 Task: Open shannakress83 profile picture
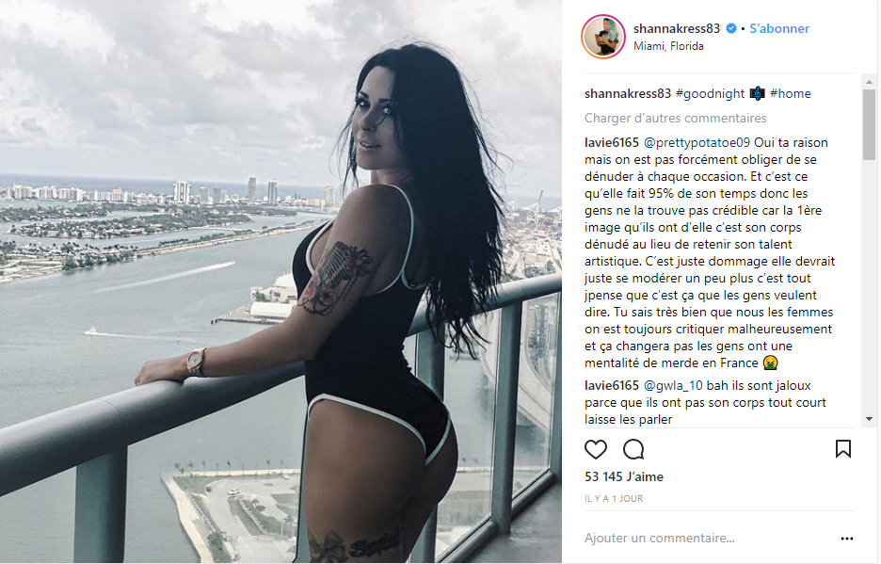603,37
